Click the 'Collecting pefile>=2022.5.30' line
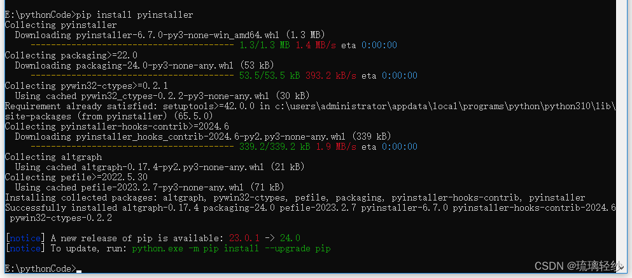 pyautogui.click(x=76, y=177)
